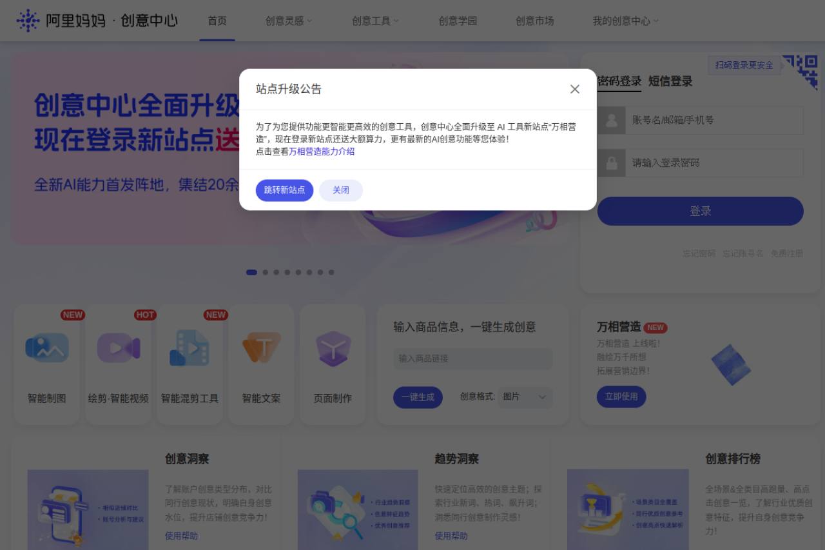Click the 趋势洞察 heading

pyautogui.click(x=456, y=459)
